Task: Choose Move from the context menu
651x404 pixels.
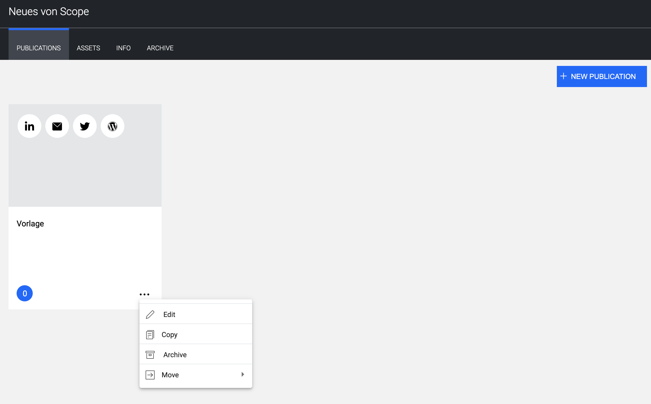Action: point(196,375)
